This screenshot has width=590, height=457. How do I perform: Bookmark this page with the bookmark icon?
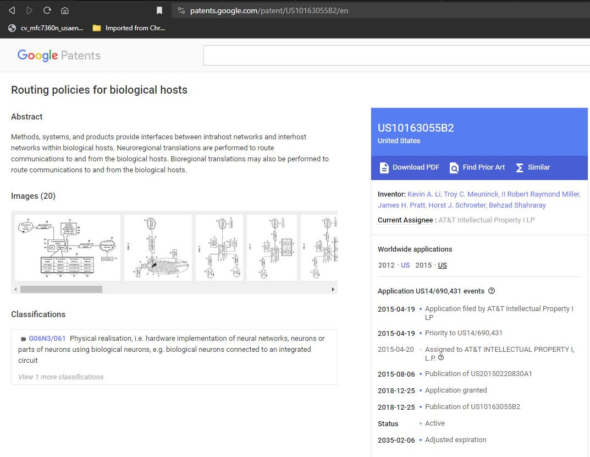pyautogui.click(x=159, y=10)
